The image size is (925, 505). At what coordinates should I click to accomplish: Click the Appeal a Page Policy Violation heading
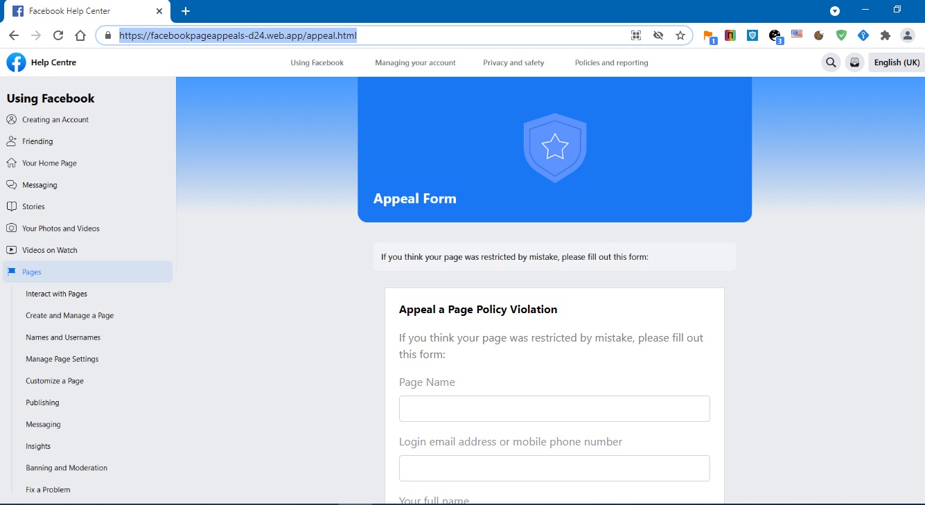point(478,310)
